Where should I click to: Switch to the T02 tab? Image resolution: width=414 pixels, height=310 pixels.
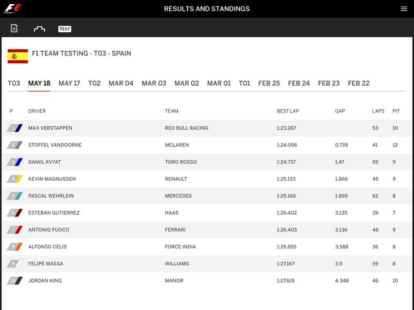(x=94, y=83)
